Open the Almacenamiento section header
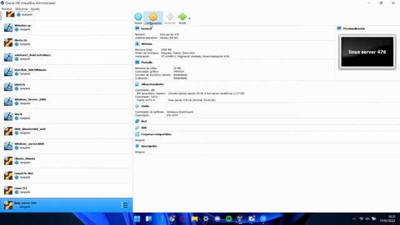 (152, 84)
